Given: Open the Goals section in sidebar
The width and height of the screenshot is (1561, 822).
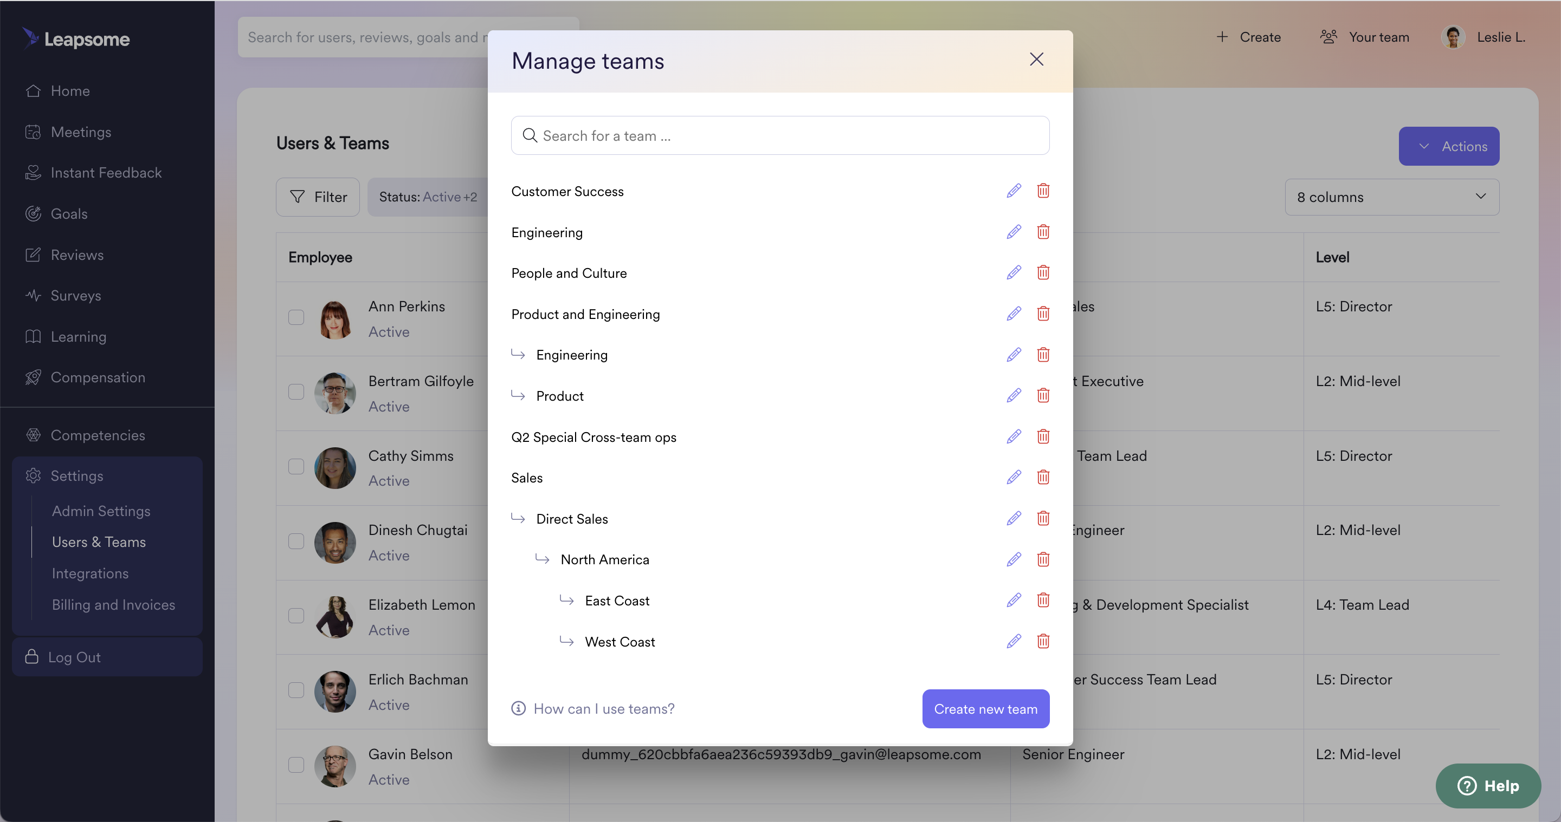Looking at the screenshot, I should coord(69,213).
